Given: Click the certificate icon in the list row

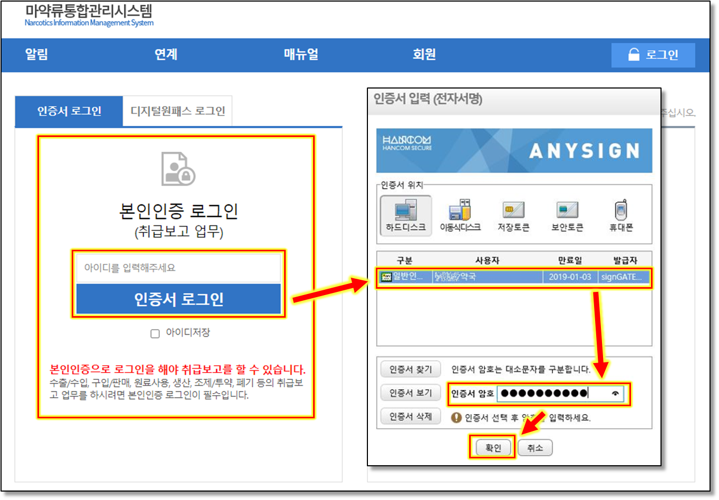Looking at the screenshot, I should click(386, 277).
